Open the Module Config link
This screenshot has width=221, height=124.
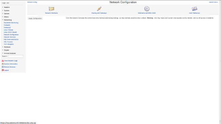32,2
